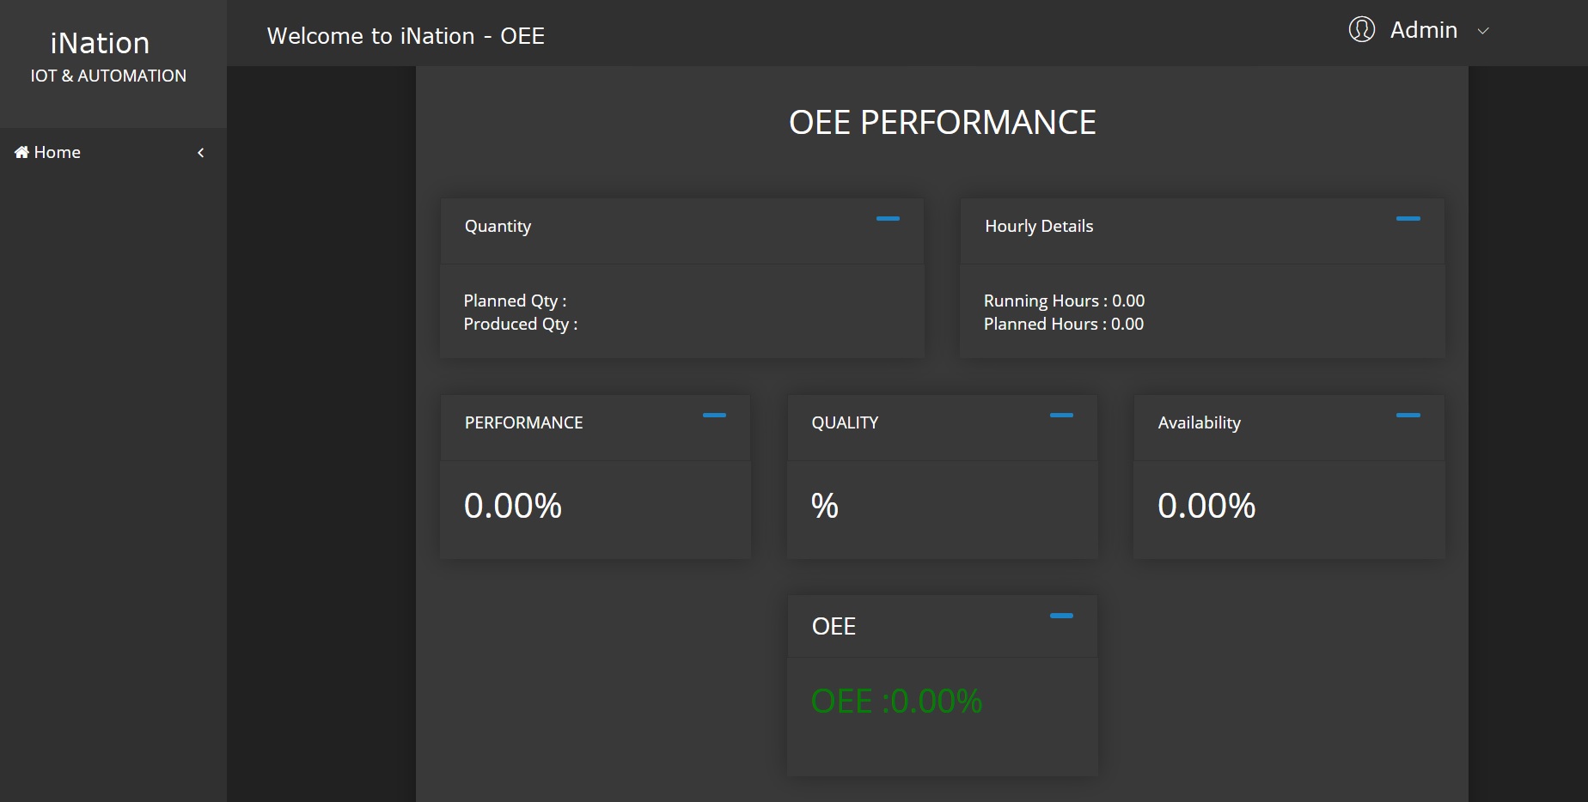
Task: Click the IOT & AUTOMATION subtitle
Action: [108, 76]
